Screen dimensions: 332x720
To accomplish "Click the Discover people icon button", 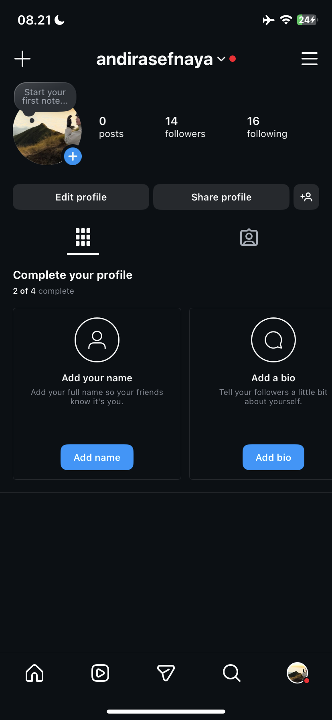I will tap(306, 197).
